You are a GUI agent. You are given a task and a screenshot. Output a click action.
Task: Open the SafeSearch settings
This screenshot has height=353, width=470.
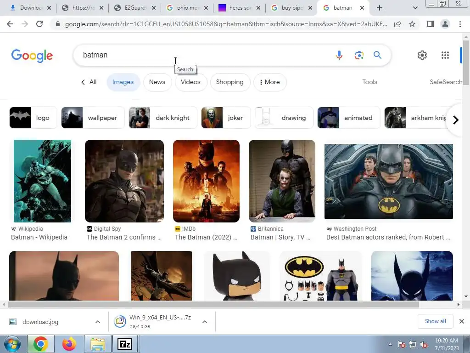pyautogui.click(x=446, y=82)
